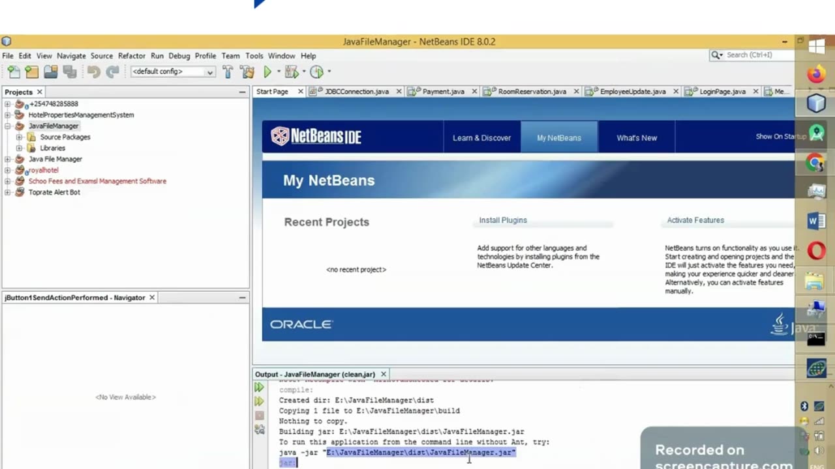835x469 pixels.
Task: Click the Install Plugins link
Action: click(503, 220)
